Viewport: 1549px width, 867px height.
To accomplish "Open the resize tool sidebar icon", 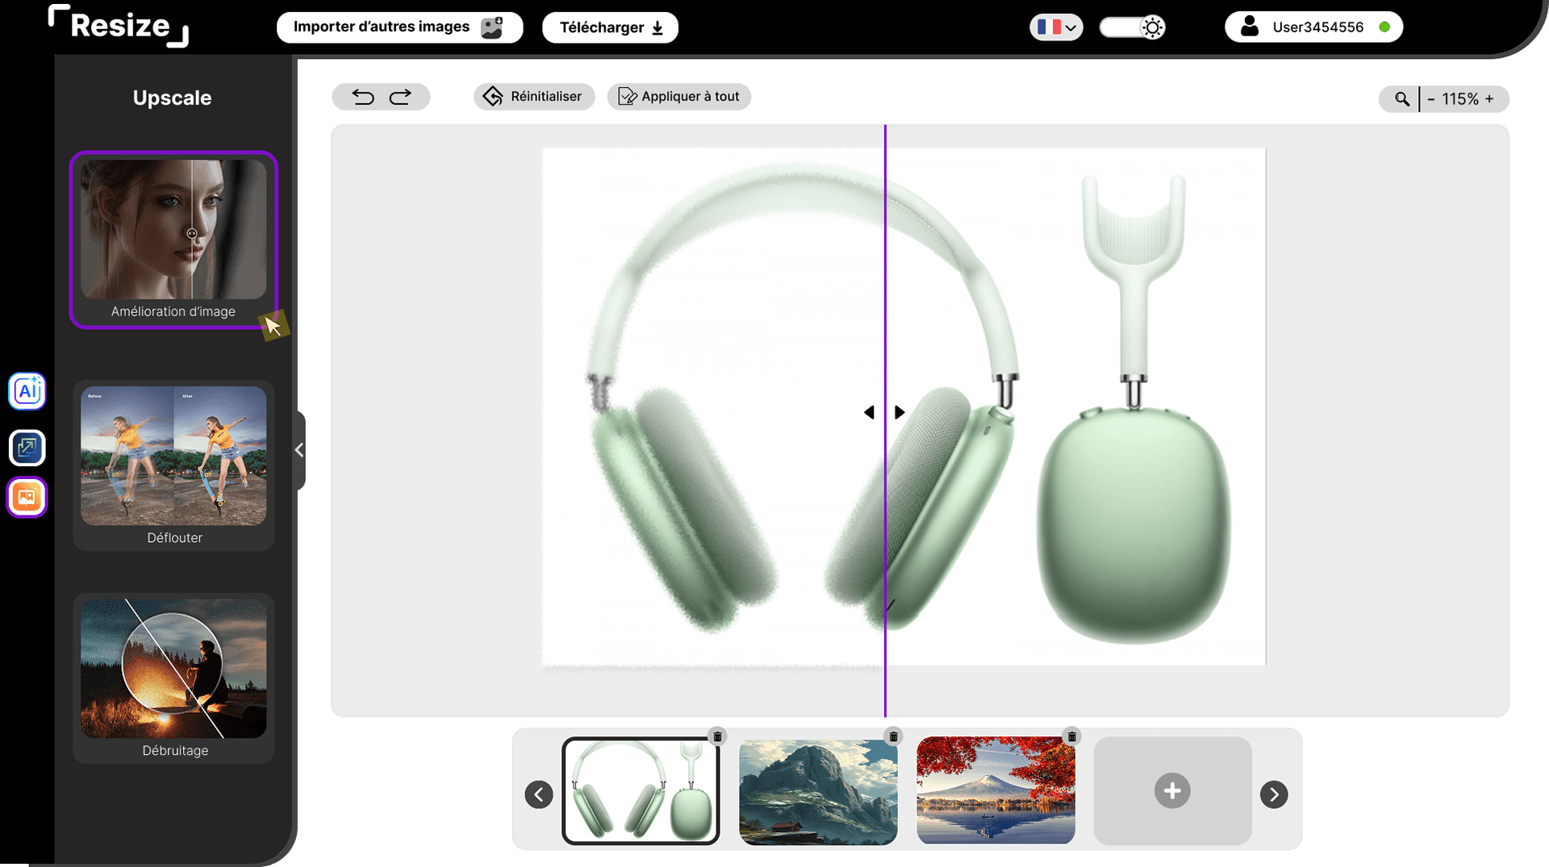I will coord(27,448).
